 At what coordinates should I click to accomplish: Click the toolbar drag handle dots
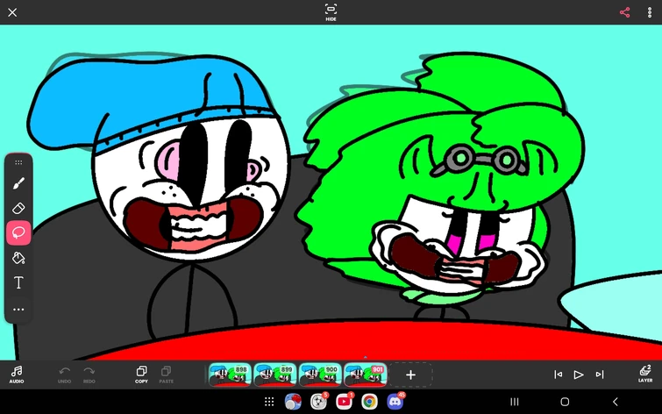[18, 162]
